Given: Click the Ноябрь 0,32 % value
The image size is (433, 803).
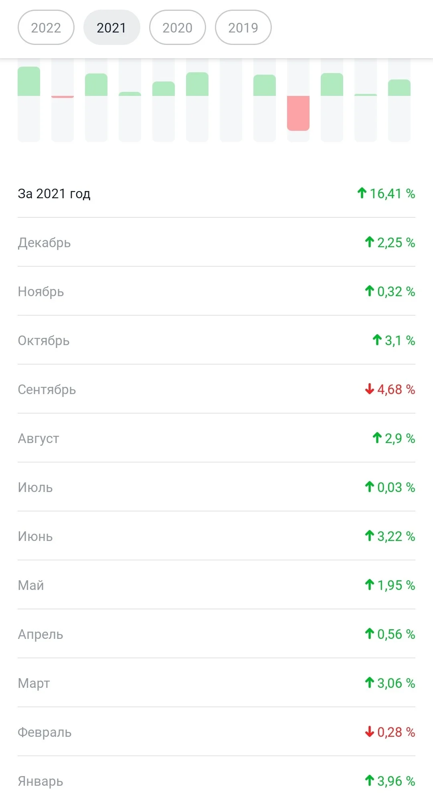Looking at the screenshot, I should pos(396,291).
